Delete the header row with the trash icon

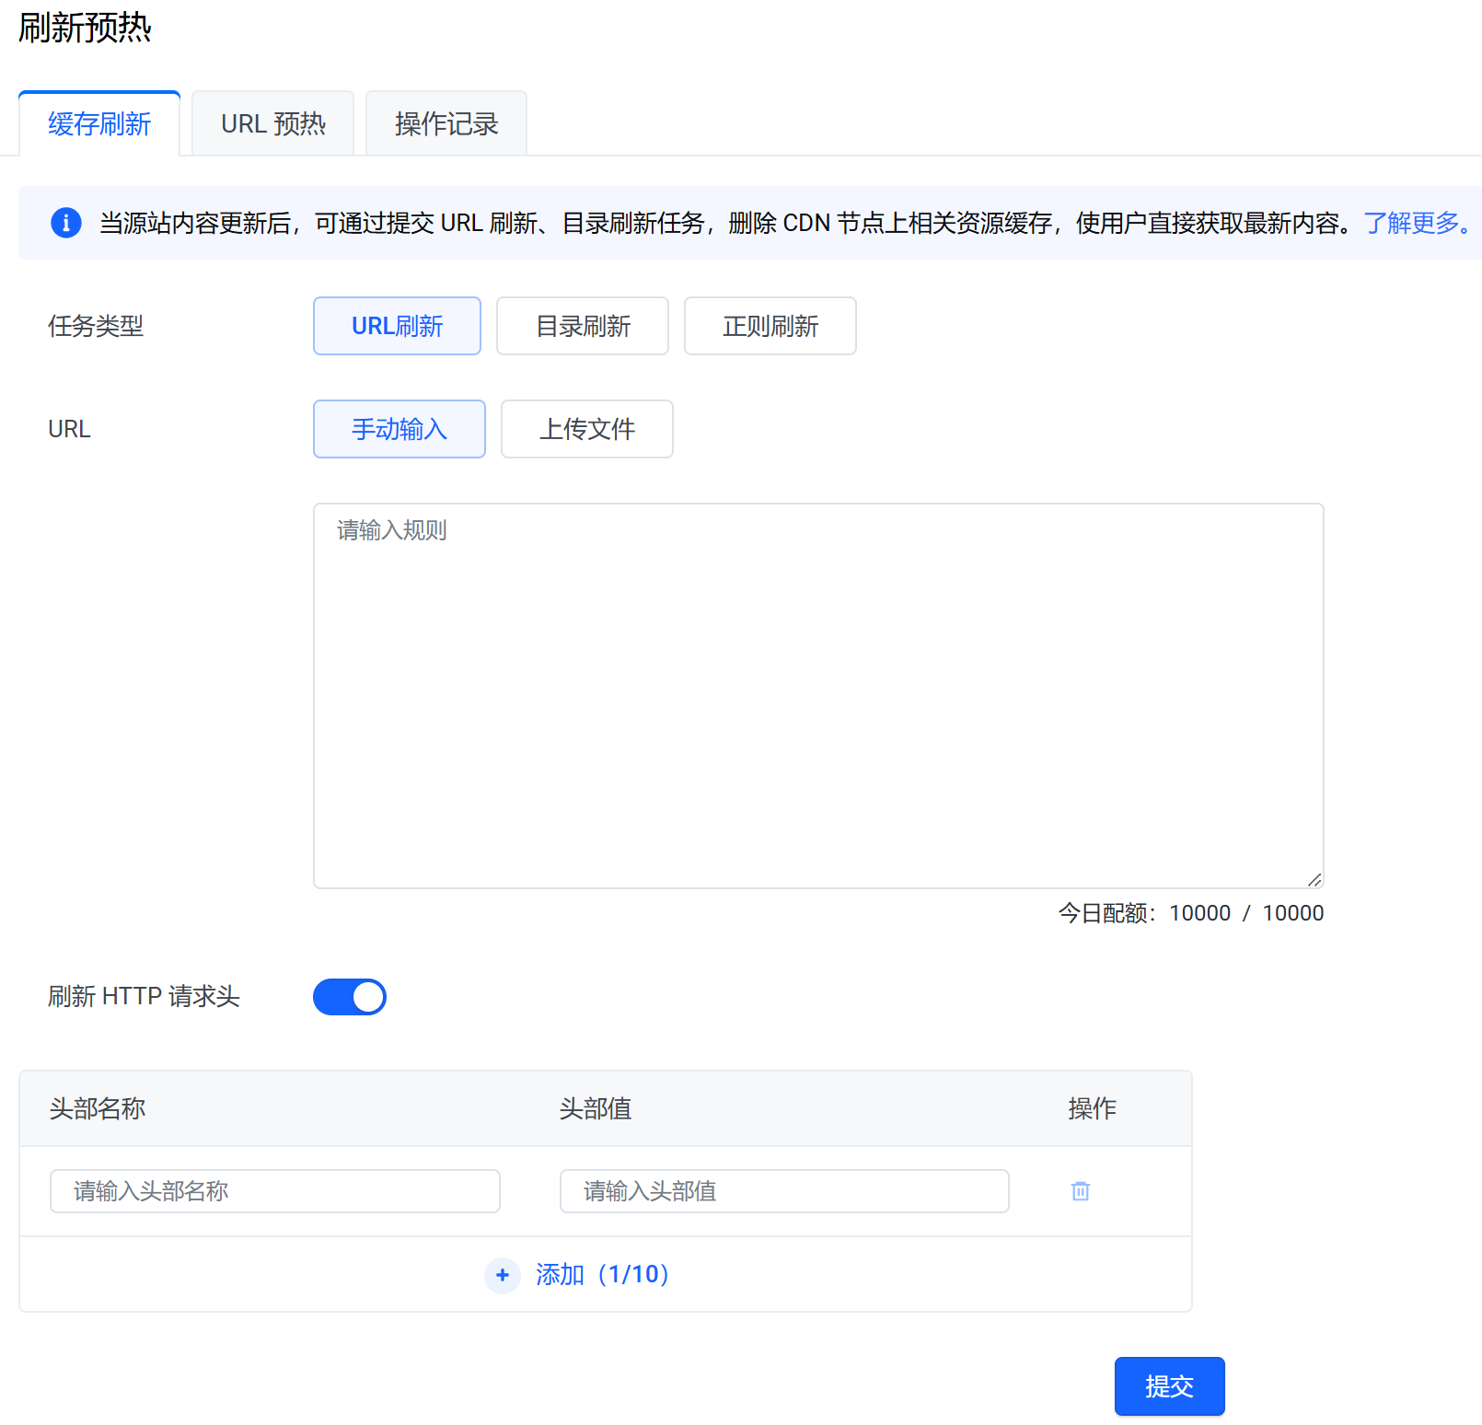1081,1191
